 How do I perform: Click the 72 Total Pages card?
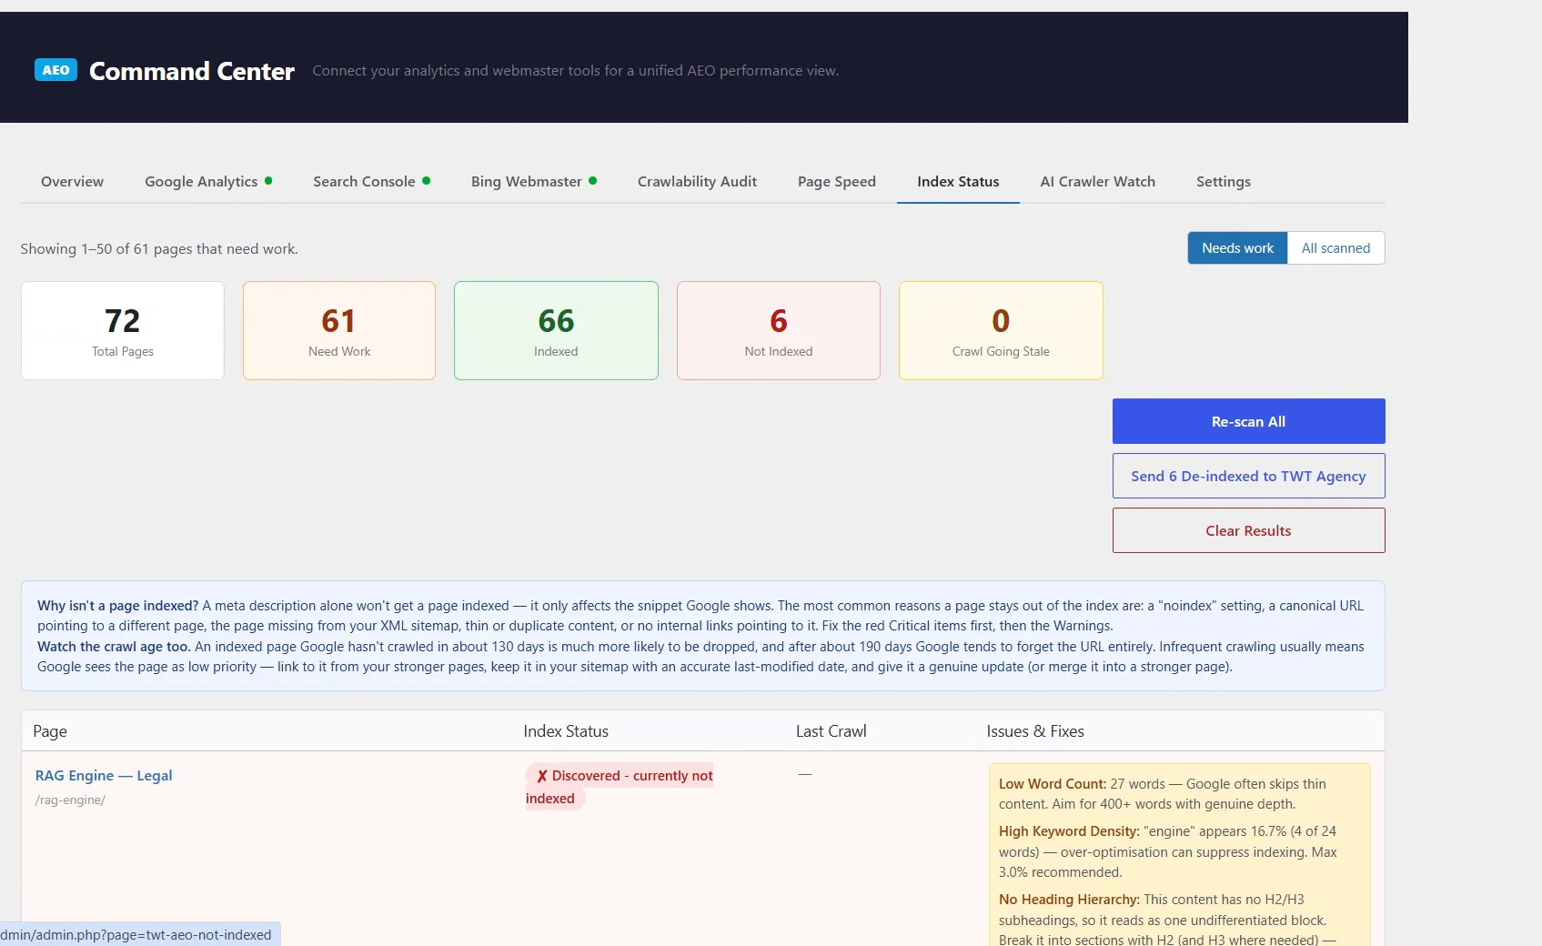(x=123, y=331)
